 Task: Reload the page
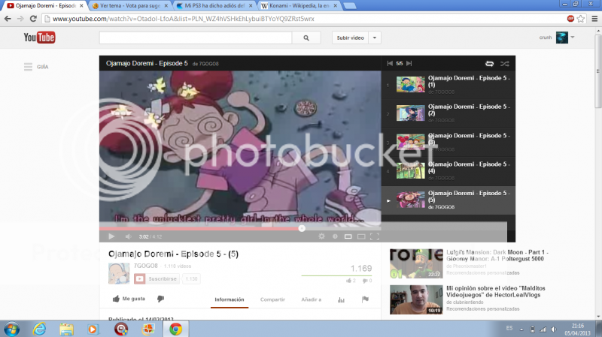(x=33, y=18)
